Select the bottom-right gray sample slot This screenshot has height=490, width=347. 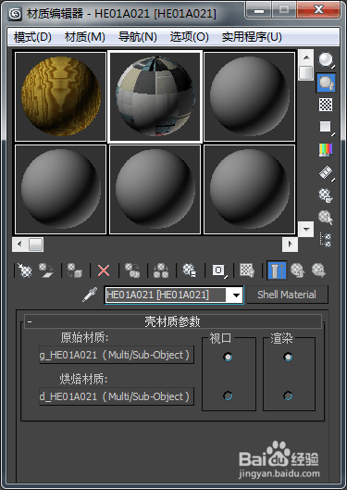pyautogui.click(x=249, y=189)
